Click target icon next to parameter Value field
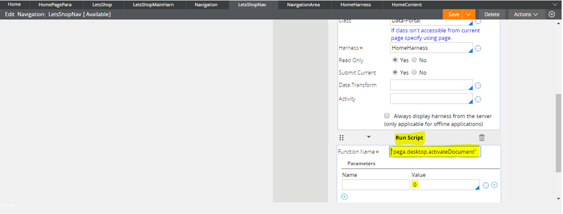563x214 pixels. (x=486, y=185)
